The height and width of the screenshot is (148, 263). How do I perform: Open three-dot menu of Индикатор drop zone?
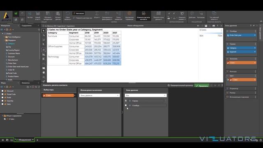coord(256,88)
